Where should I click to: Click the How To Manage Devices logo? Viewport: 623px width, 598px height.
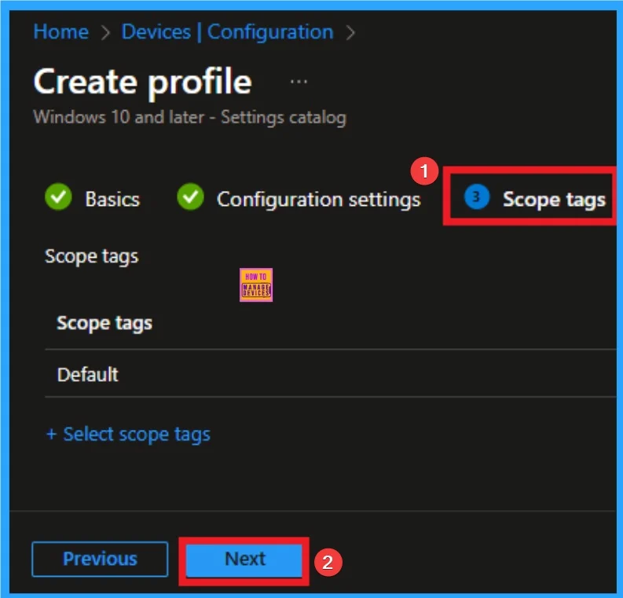tap(256, 285)
